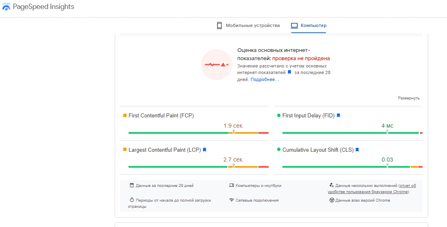Click the Wi-Fi network connections icon
Image resolution: width=447 pixels, height=227 pixels.
231,200
